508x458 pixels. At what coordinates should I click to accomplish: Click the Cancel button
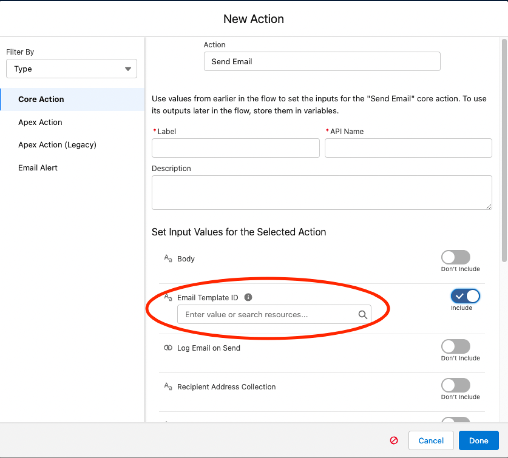[431, 441]
